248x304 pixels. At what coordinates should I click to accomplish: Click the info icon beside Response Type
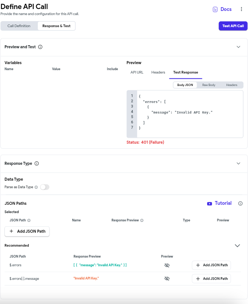37,163
